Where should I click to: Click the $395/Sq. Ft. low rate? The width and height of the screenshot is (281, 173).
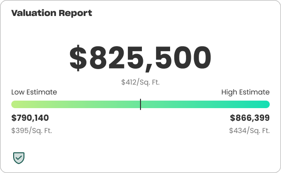click(x=31, y=131)
